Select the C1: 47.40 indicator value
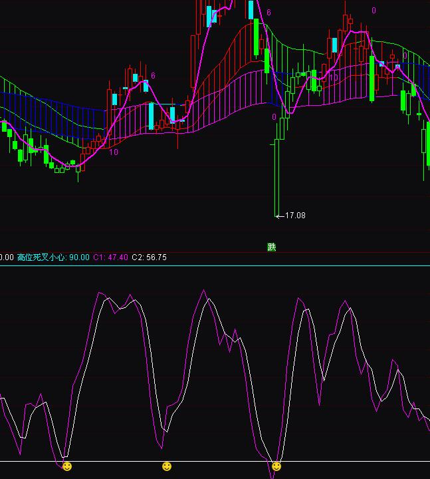 pyautogui.click(x=110, y=257)
